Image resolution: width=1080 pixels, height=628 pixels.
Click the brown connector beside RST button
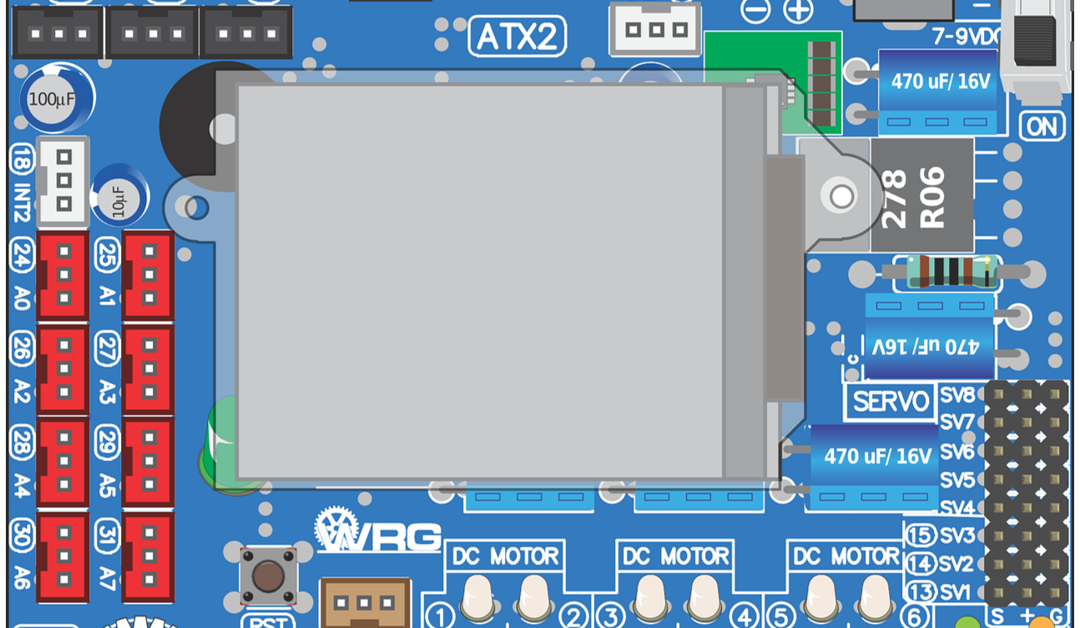(365, 602)
